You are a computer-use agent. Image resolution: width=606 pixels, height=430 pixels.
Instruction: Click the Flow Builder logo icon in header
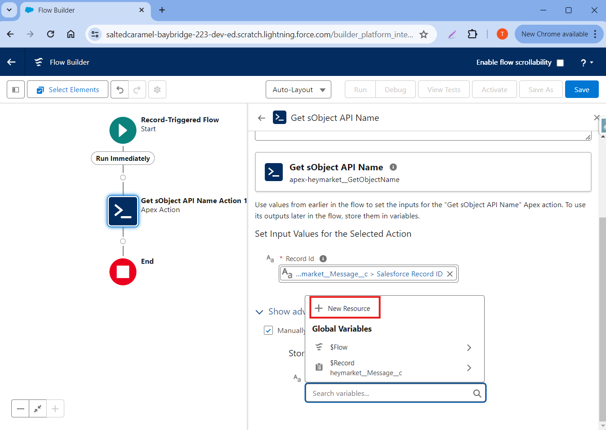coord(39,62)
